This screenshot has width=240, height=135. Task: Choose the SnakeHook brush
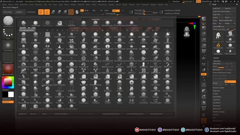48,95
